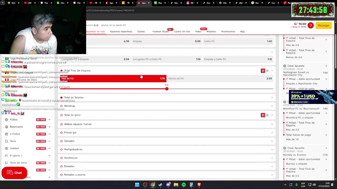Star the Total de Tarjetas market

coord(61,97)
